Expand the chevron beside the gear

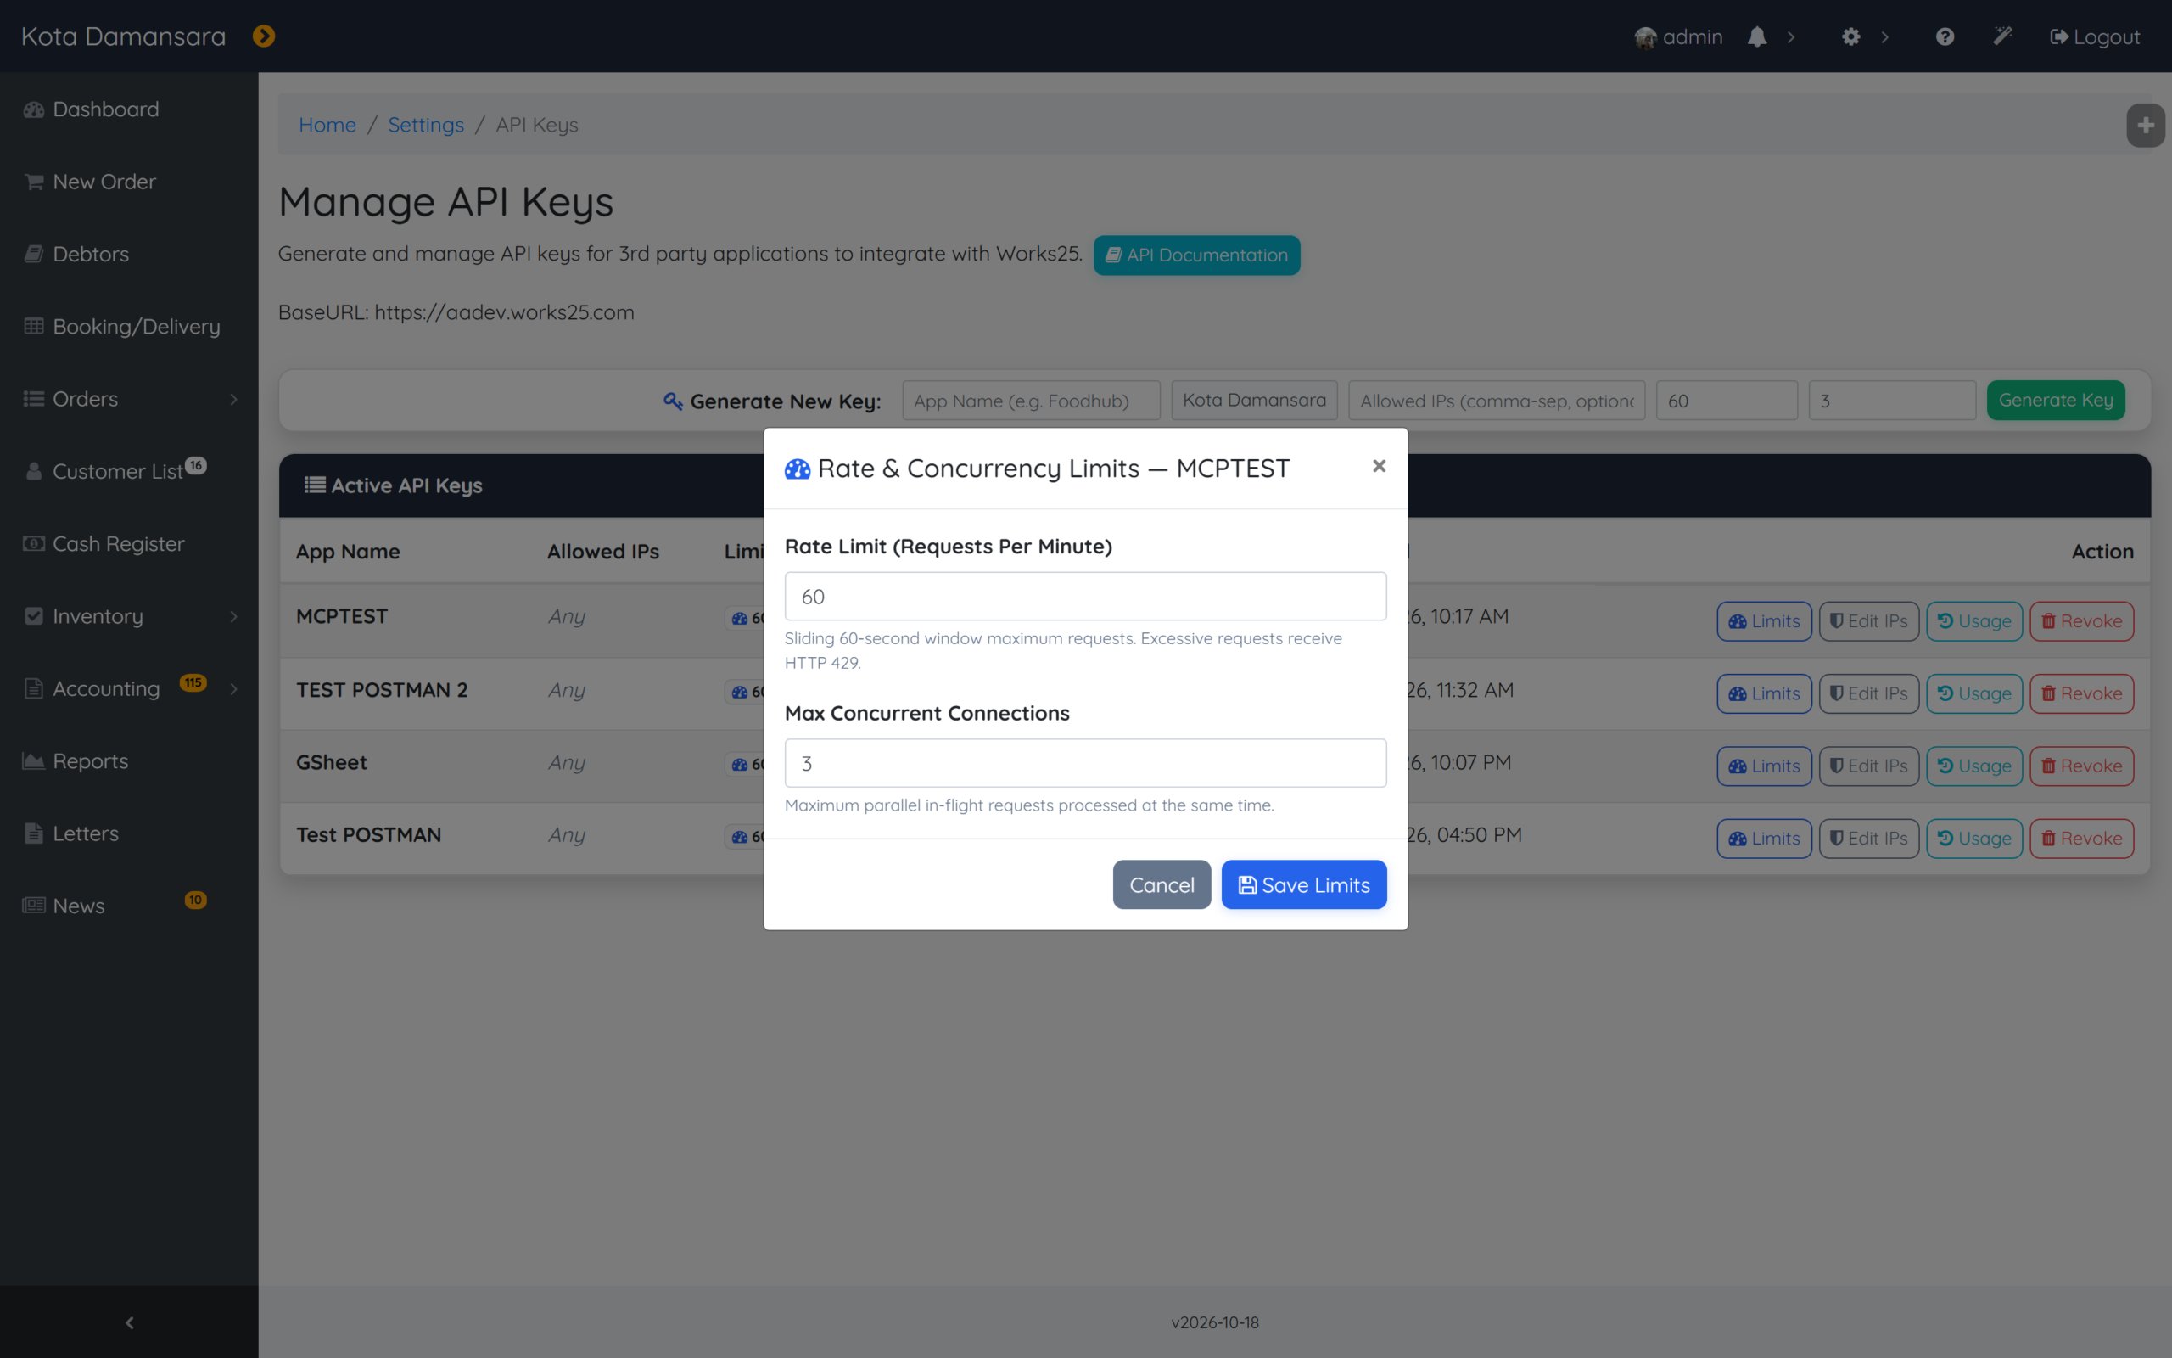tap(1884, 36)
